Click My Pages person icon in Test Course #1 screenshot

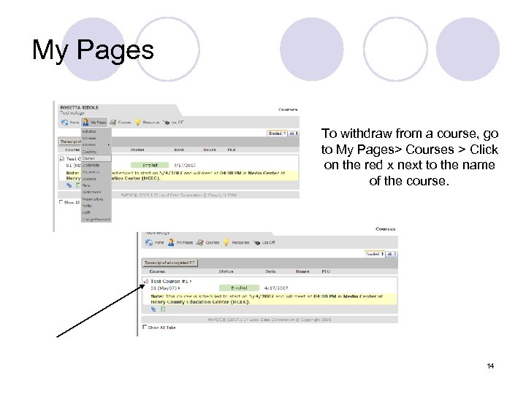coord(171,242)
